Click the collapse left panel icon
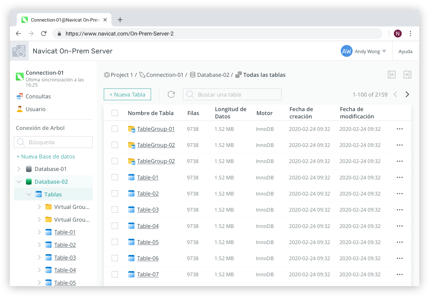The height and width of the screenshot is (296, 429). [x=392, y=75]
